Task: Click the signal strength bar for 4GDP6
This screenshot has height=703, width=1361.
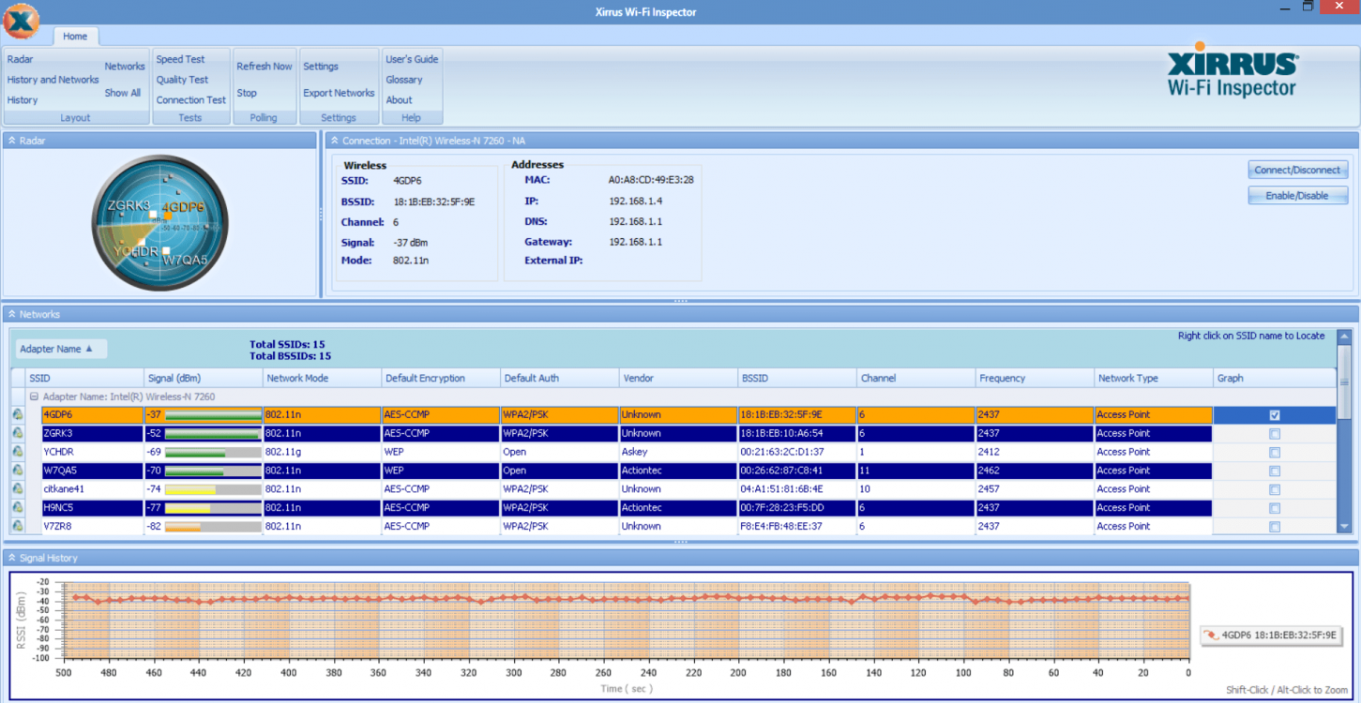Action: 213,414
